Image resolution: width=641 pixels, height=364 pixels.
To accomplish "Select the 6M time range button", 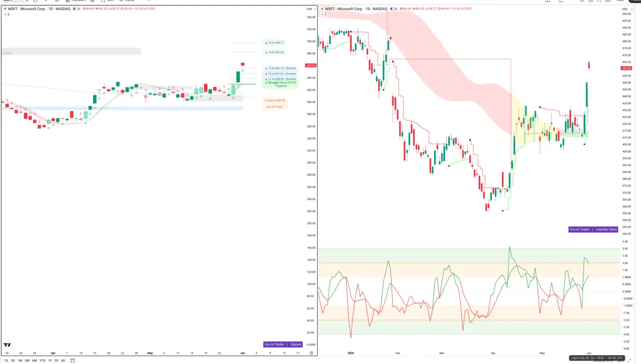I will [34, 360].
